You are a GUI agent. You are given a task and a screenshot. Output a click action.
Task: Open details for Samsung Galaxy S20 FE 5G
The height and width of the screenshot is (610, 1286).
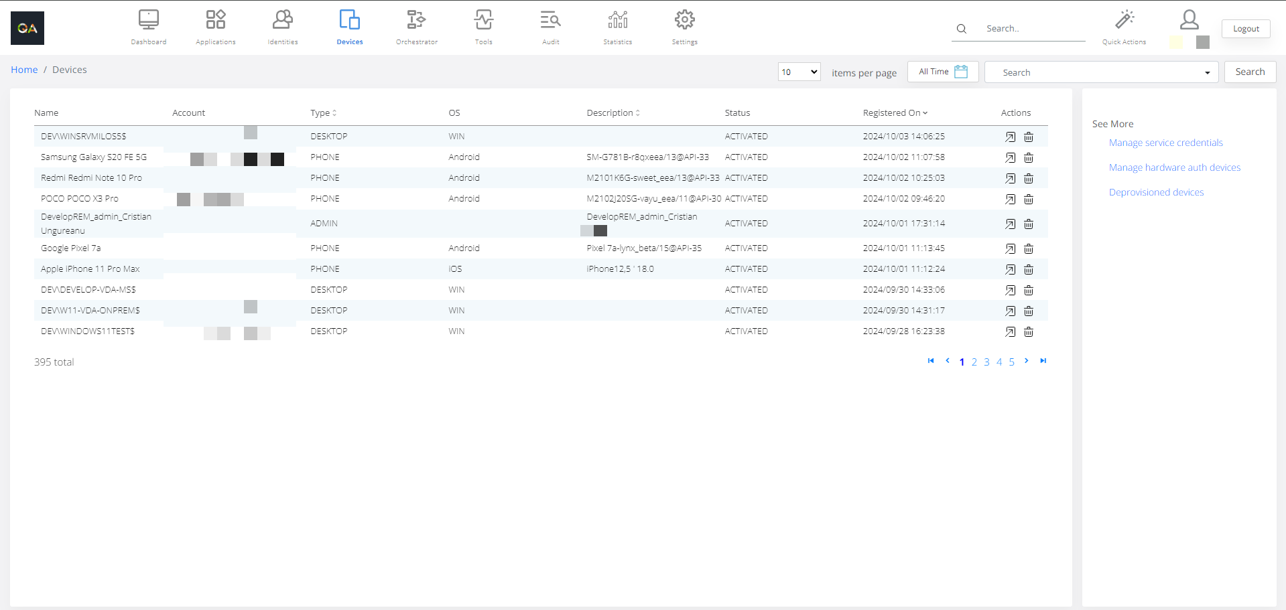[1010, 157]
